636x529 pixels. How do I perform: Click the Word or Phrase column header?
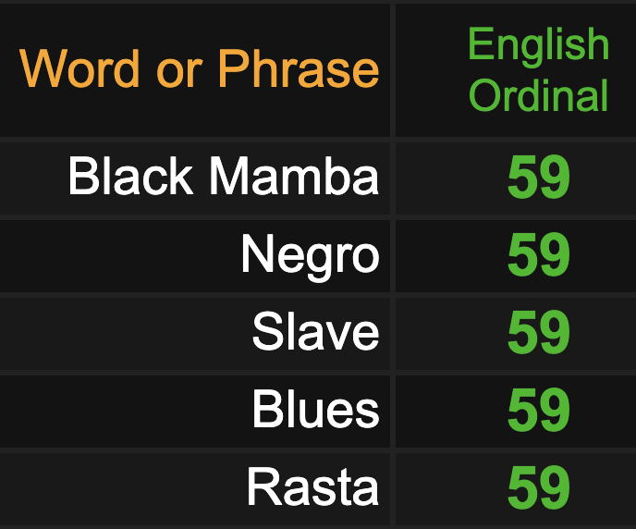click(x=195, y=70)
